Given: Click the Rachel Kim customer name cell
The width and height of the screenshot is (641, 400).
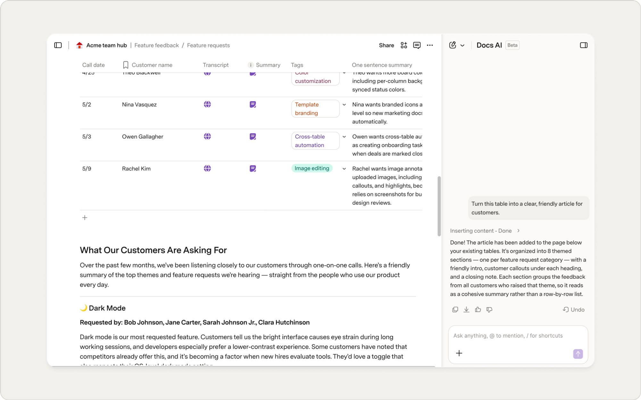Looking at the screenshot, I should click(136, 168).
